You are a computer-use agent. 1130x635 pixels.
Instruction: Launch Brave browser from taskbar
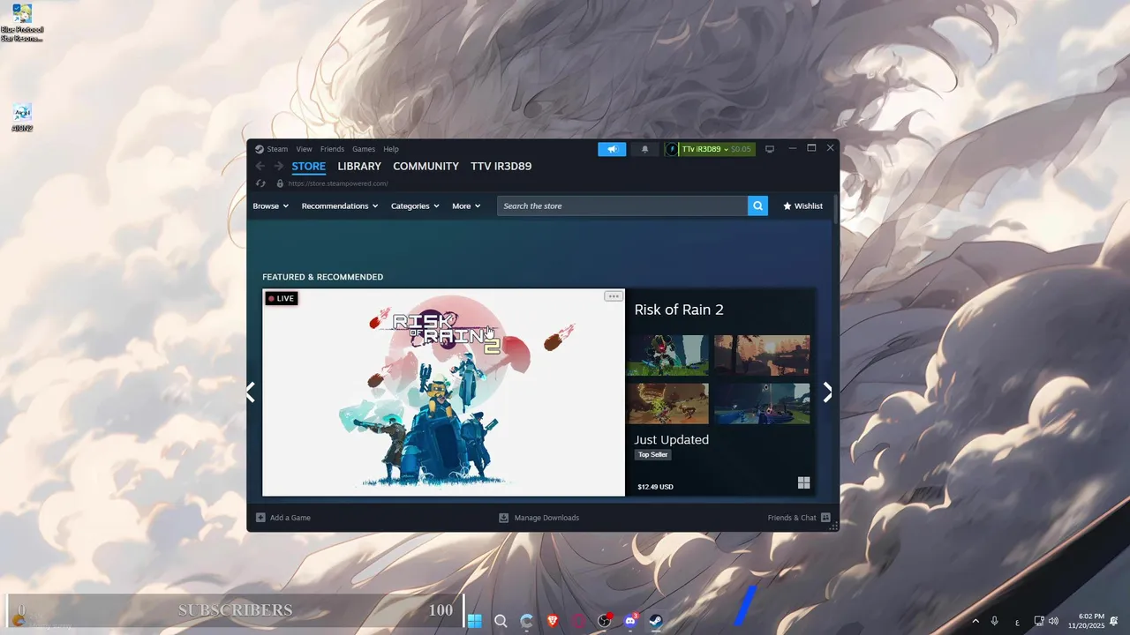[553, 621]
